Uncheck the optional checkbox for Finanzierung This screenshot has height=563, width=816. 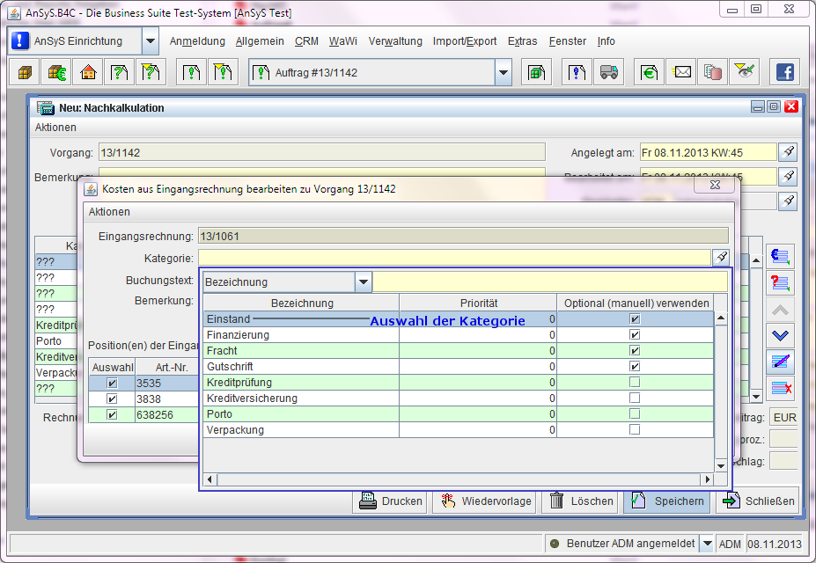(635, 335)
